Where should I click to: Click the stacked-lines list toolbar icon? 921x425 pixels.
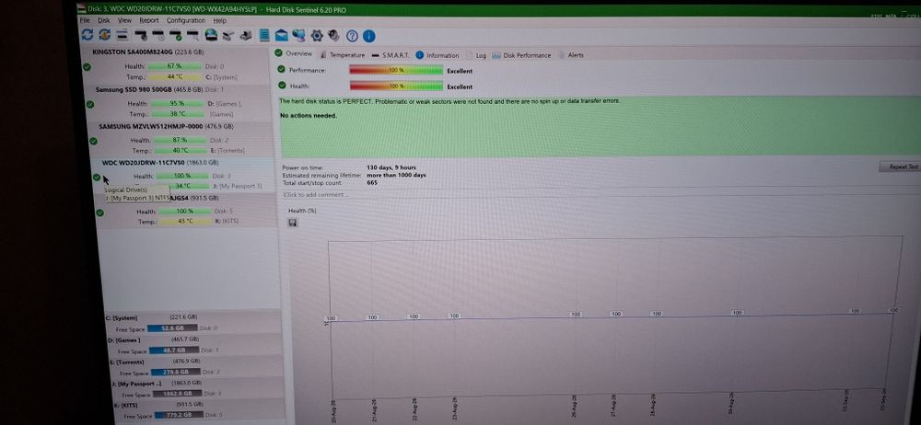coord(122,35)
